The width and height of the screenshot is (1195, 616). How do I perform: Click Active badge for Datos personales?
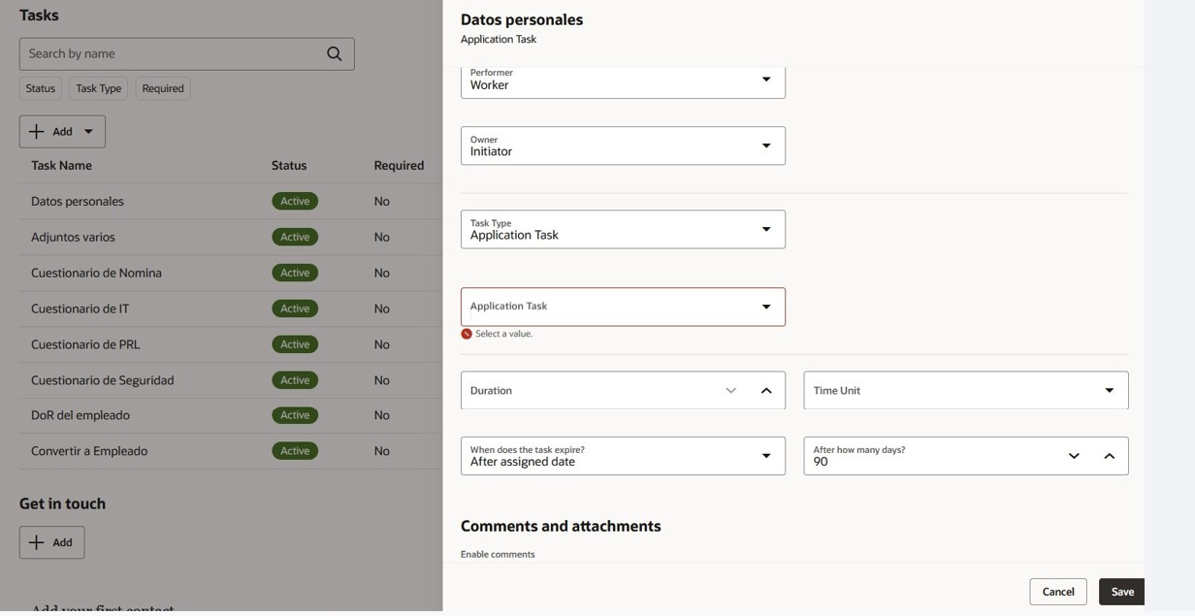point(295,201)
